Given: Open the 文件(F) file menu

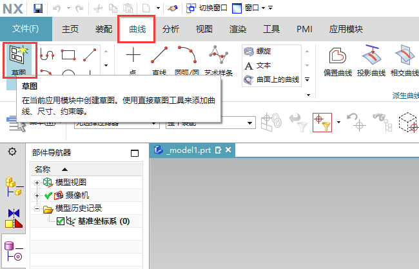Looking at the screenshot, I should [x=26, y=29].
